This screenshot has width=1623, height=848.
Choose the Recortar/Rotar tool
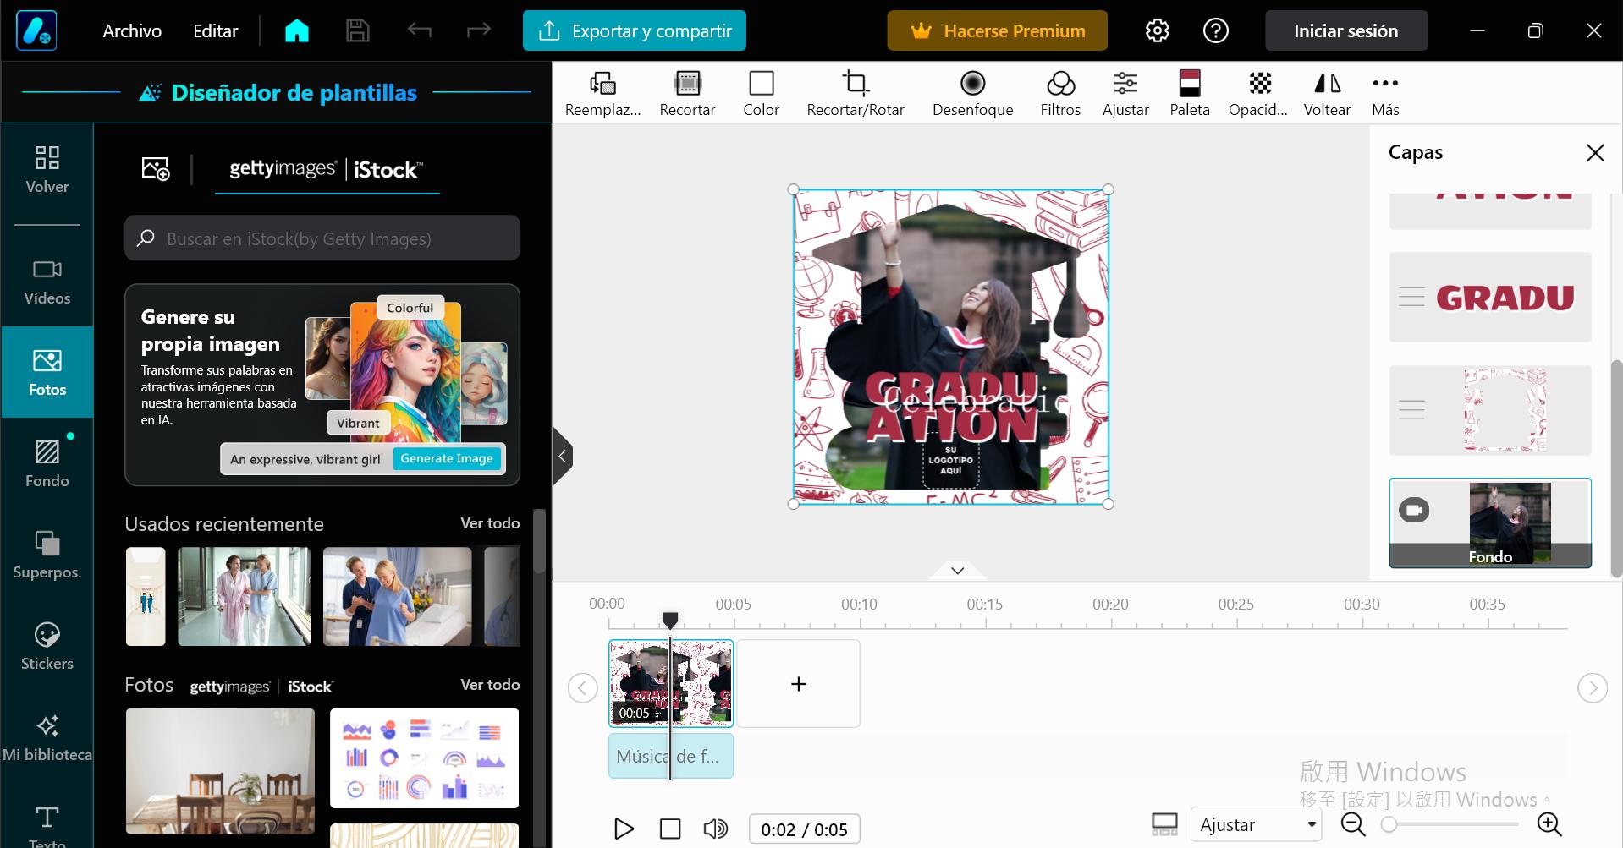click(856, 93)
